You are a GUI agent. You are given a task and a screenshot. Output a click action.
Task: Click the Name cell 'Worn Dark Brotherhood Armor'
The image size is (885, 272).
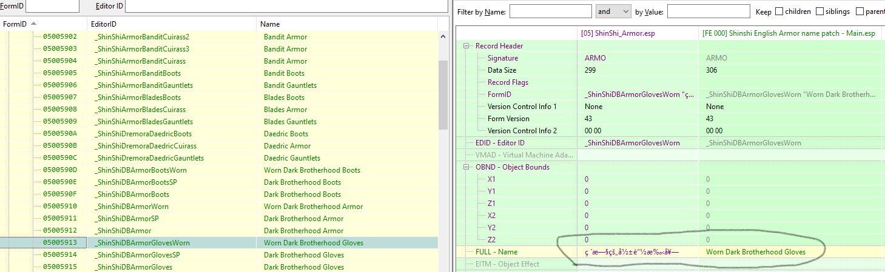[313, 207]
